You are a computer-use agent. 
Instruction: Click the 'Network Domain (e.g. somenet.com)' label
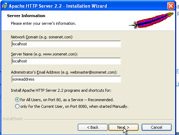click(42, 37)
